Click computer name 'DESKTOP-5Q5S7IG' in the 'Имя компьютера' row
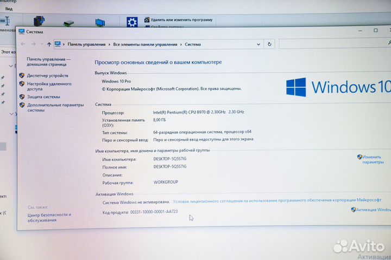Screen dimensions: 391x260 pyautogui.click(x=170, y=159)
